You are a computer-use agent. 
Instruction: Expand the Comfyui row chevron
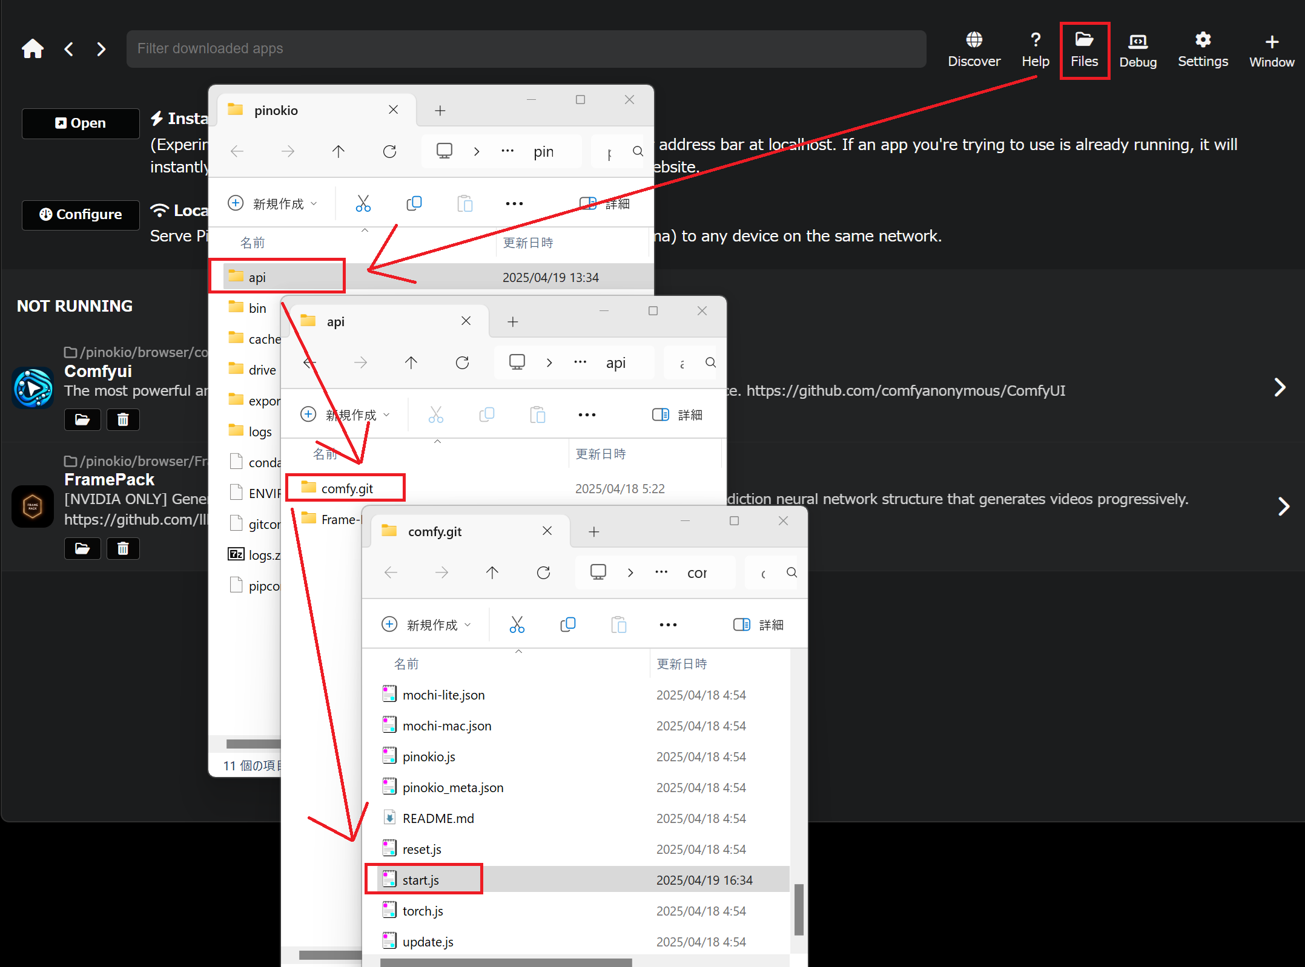pyautogui.click(x=1280, y=387)
